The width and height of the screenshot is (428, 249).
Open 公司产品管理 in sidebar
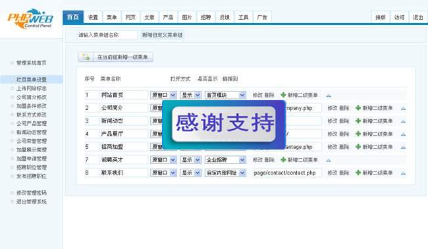pos(32,123)
